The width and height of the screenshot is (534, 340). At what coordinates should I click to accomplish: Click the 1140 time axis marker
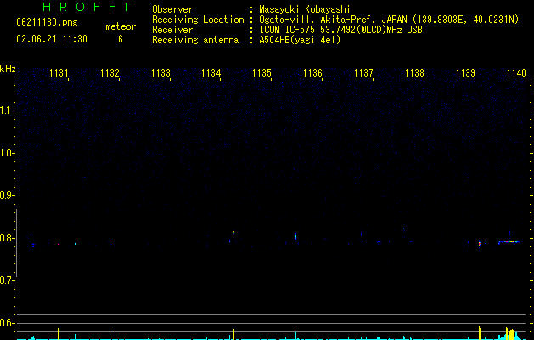pyautogui.click(x=516, y=73)
